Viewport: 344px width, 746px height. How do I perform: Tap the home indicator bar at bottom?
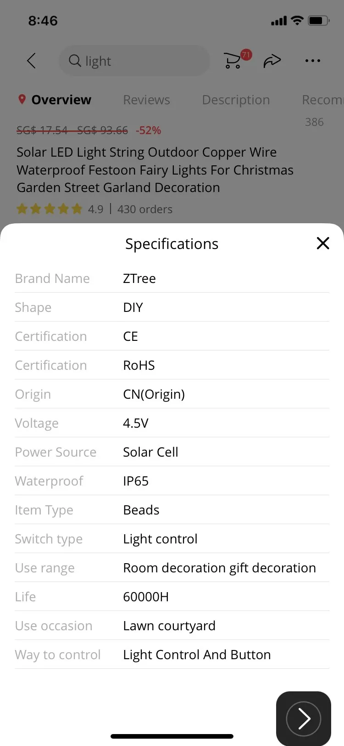click(172, 736)
